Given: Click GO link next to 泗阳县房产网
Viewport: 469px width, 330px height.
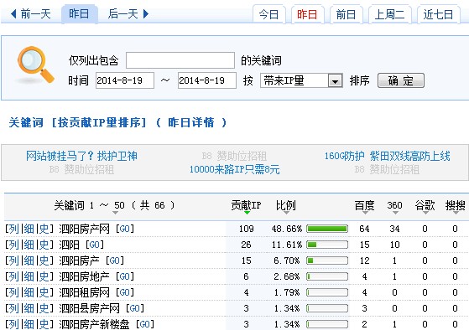Looking at the screenshot, I should point(135,308).
